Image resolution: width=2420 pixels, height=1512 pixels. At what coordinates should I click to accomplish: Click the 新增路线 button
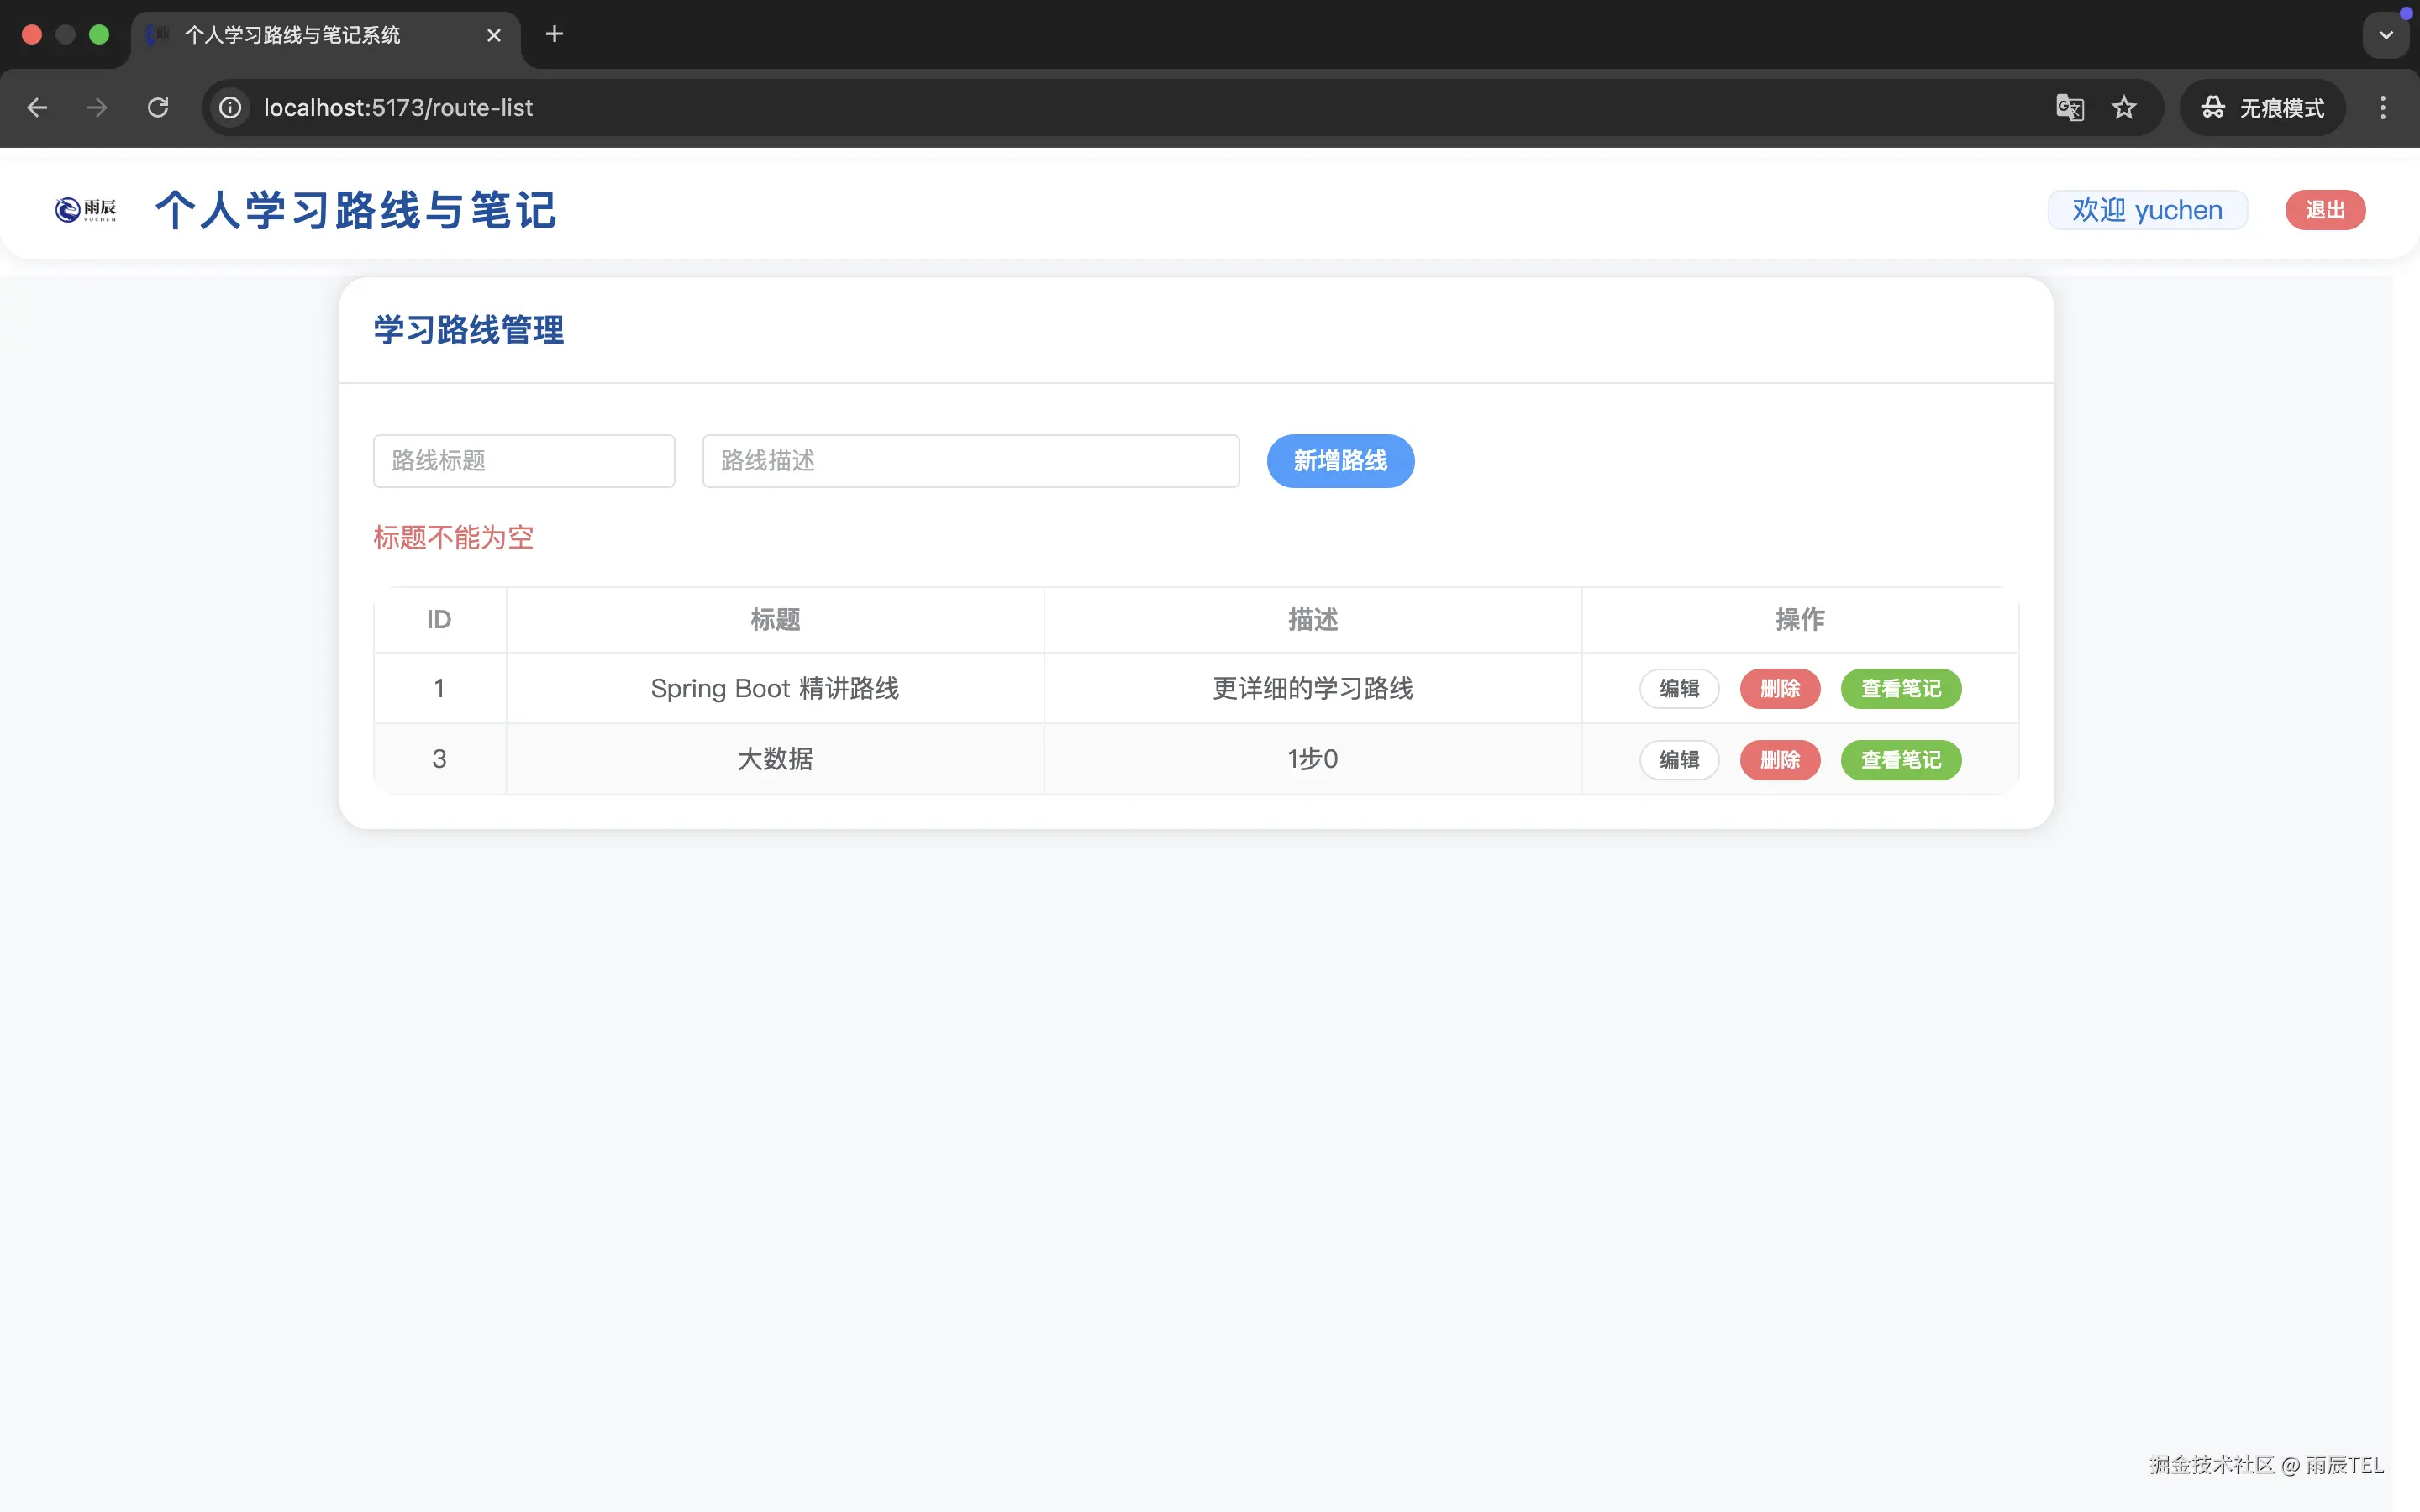point(1339,461)
